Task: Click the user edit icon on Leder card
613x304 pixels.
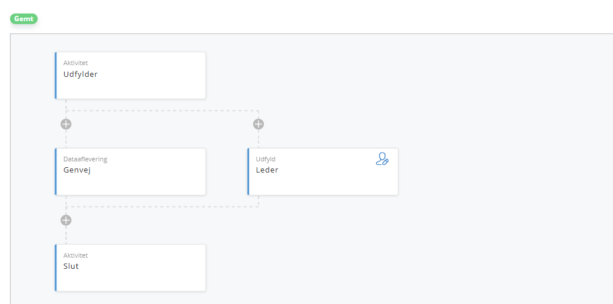Action: coord(382,159)
